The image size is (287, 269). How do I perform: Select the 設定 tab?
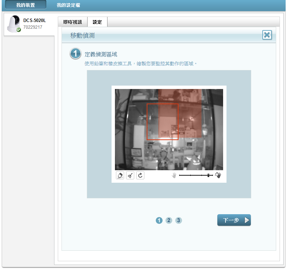(97, 22)
